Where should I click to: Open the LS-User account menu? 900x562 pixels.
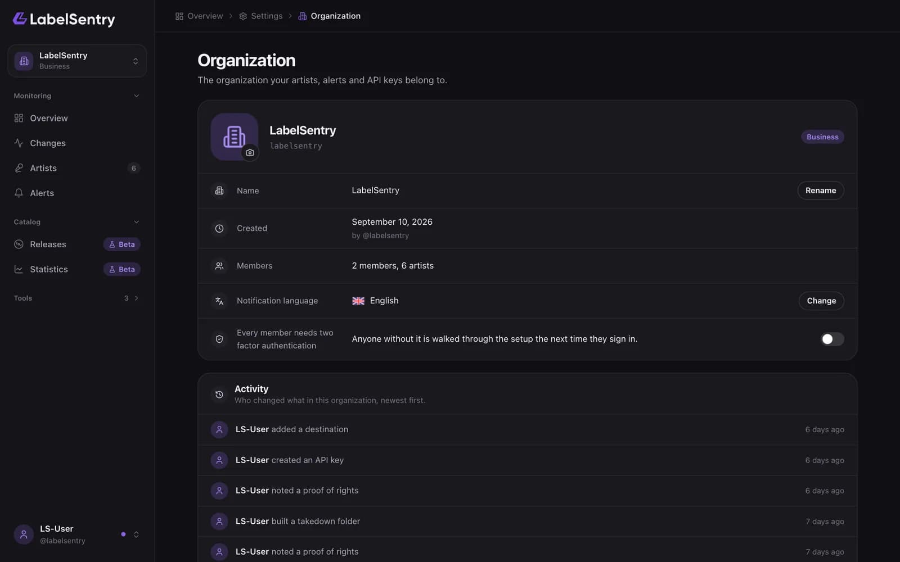(x=77, y=534)
